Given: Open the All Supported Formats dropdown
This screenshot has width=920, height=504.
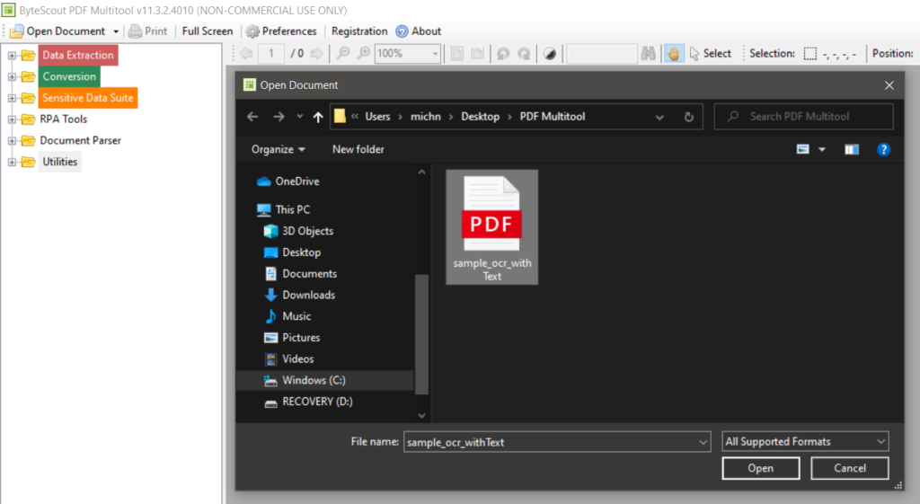Looking at the screenshot, I should [x=805, y=442].
